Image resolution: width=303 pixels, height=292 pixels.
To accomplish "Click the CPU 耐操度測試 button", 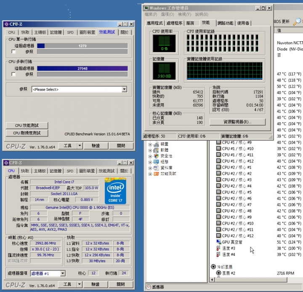I will click(27, 133).
